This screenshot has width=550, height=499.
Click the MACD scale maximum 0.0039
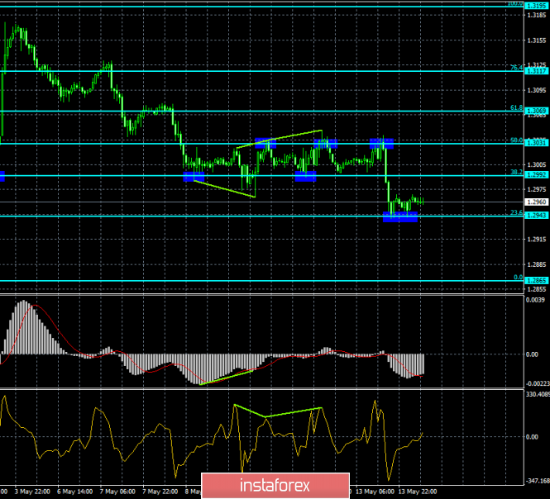tap(535, 300)
